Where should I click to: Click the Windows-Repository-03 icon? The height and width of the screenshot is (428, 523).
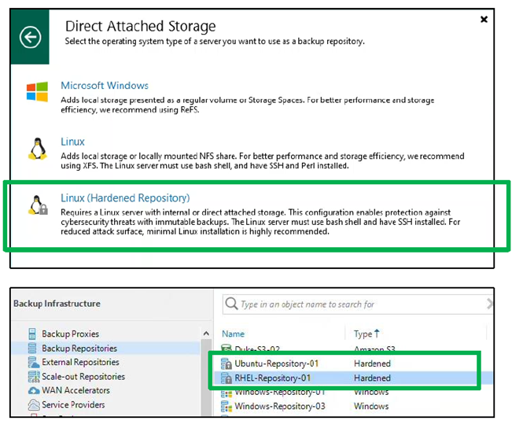tap(227, 407)
